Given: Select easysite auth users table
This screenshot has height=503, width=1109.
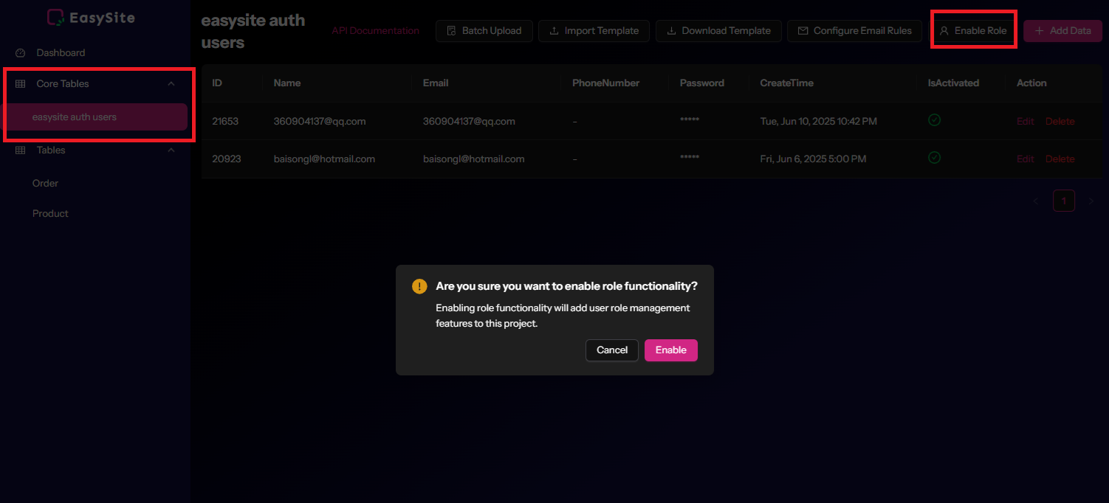Looking at the screenshot, I should [75, 117].
